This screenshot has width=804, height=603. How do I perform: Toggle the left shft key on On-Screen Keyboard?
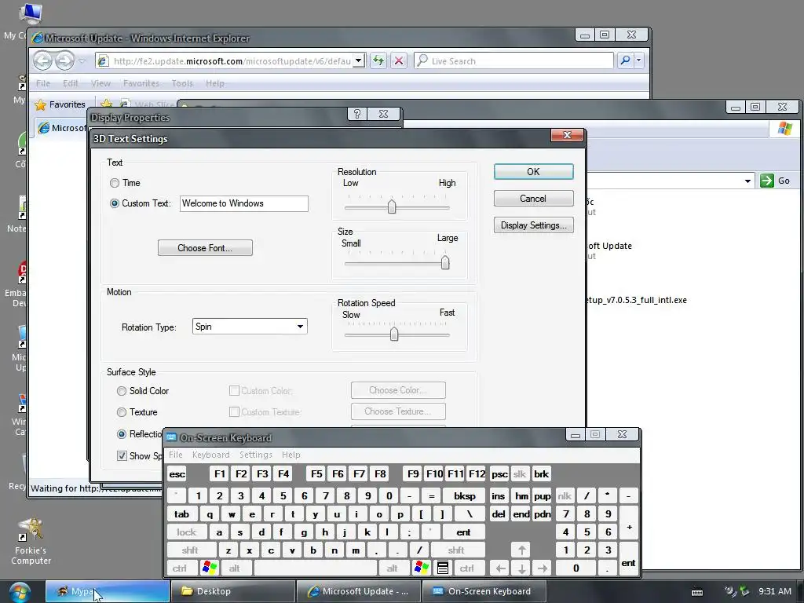[x=190, y=550]
